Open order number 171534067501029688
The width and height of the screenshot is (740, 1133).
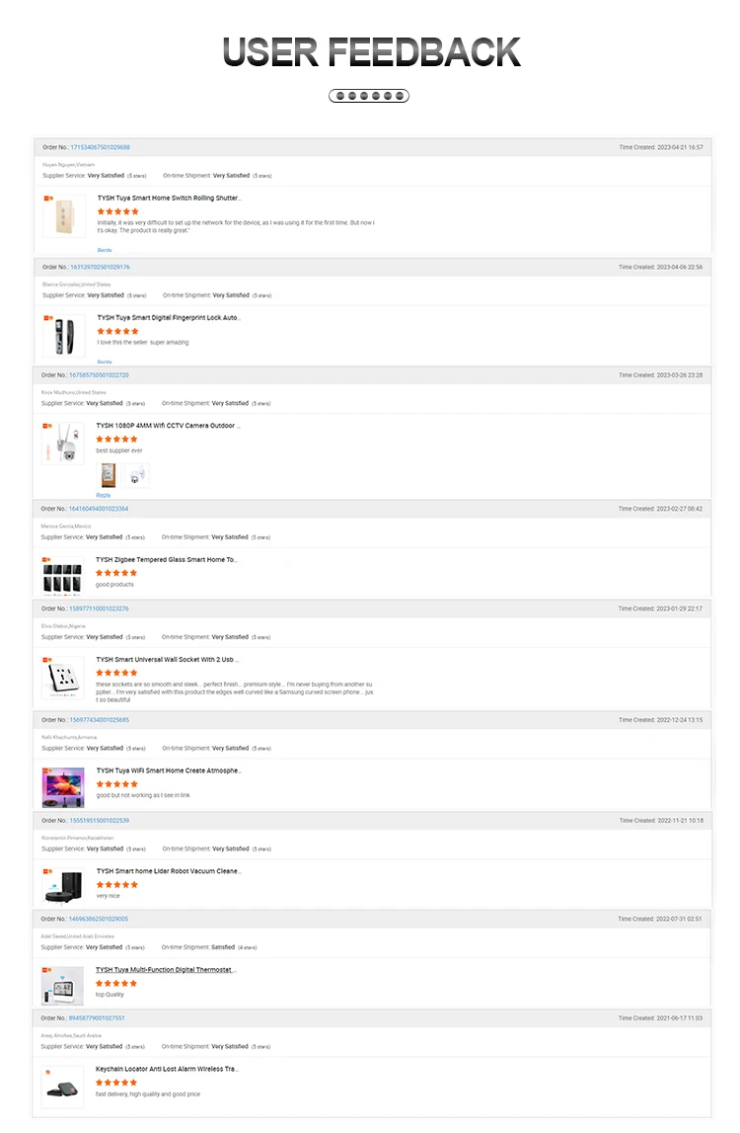click(x=100, y=147)
